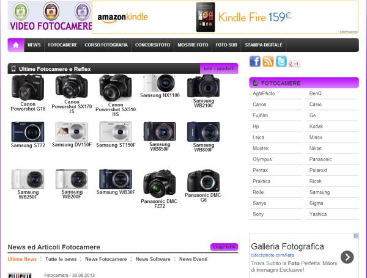Open the Twitter bird icon
This screenshot has width=367, height=278.
click(x=281, y=62)
